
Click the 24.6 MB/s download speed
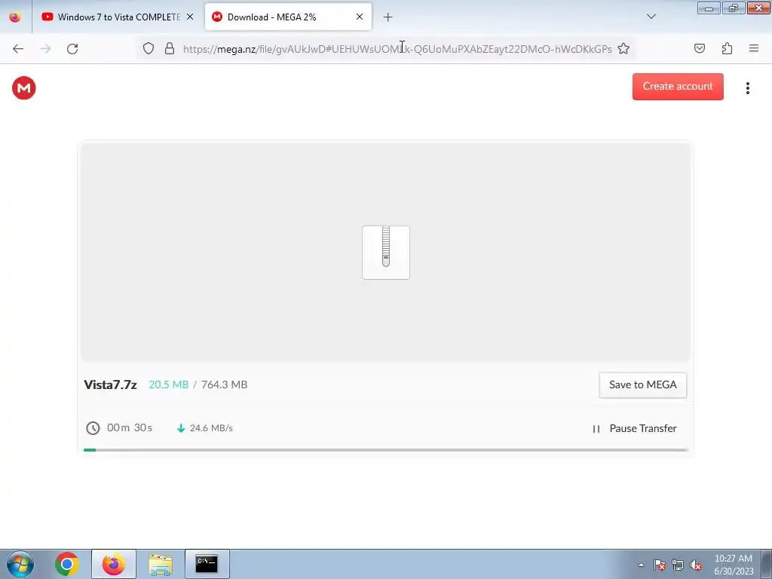pos(211,428)
